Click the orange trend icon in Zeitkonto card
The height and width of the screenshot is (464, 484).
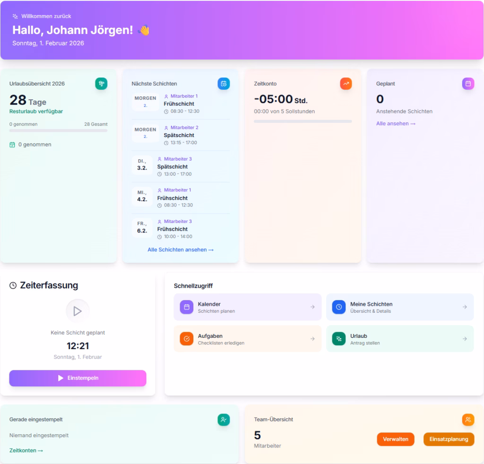coord(346,84)
